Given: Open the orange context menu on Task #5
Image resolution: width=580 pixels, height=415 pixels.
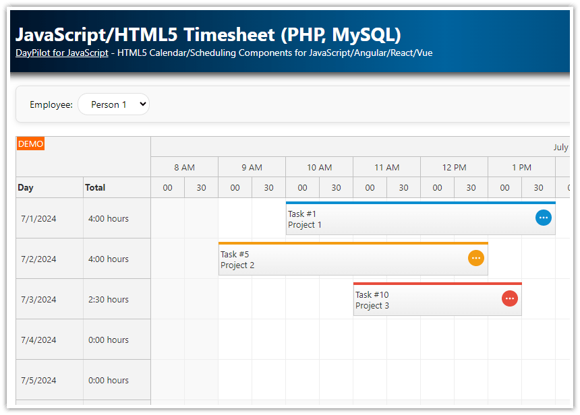Looking at the screenshot, I should (x=476, y=258).
